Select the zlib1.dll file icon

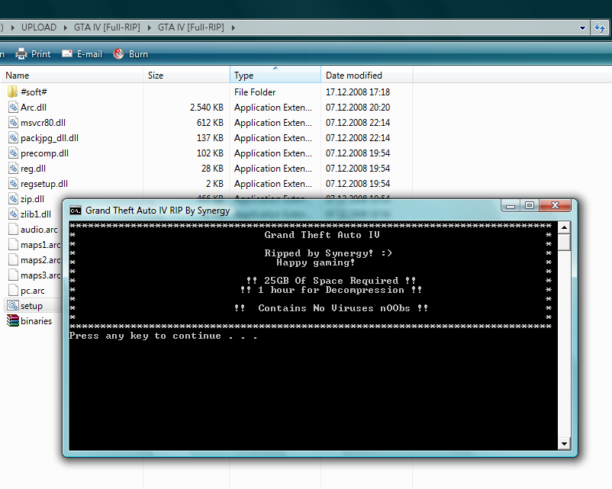(x=13, y=214)
